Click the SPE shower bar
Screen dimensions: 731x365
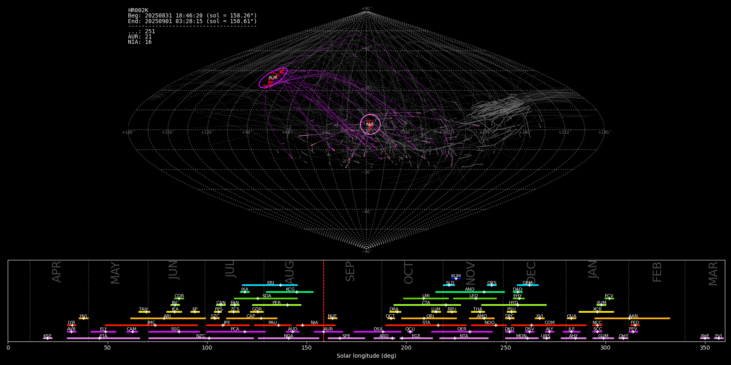(346, 338)
